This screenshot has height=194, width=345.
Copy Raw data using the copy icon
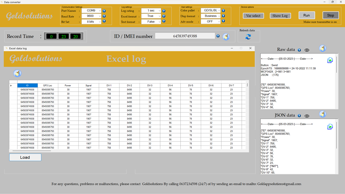point(330,60)
